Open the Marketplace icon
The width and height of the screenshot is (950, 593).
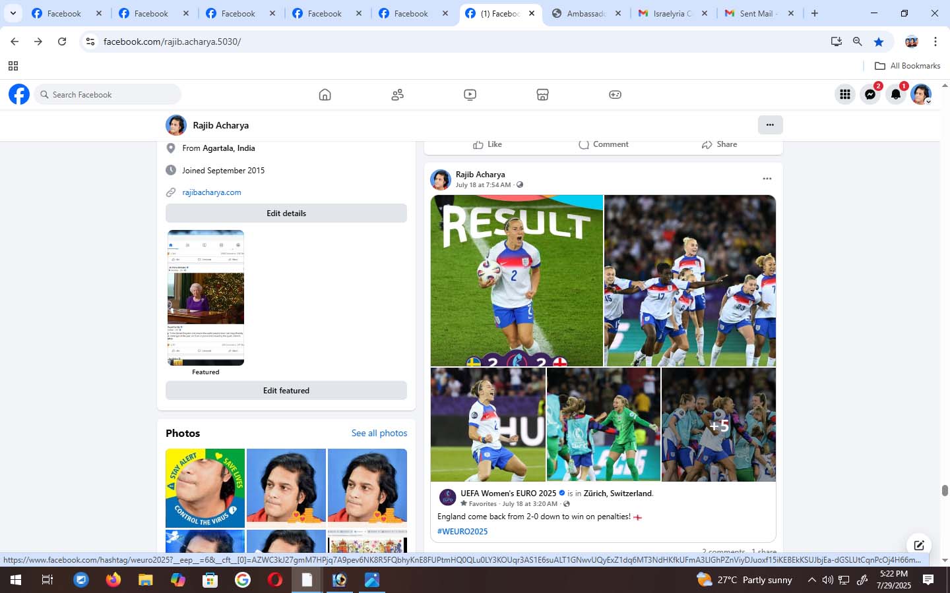542,94
